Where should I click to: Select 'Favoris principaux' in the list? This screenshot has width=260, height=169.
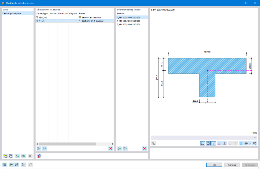tap(18, 13)
